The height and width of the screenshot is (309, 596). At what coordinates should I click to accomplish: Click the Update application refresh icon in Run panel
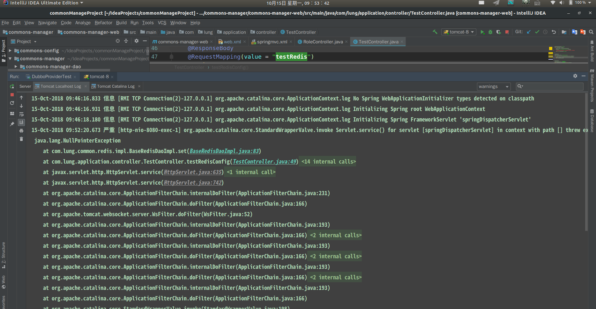click(12, 103)
